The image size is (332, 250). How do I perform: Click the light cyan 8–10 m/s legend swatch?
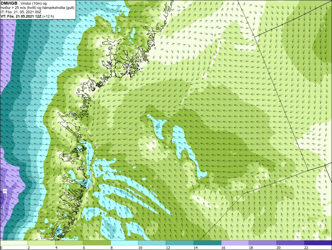(x=124, y=243)
